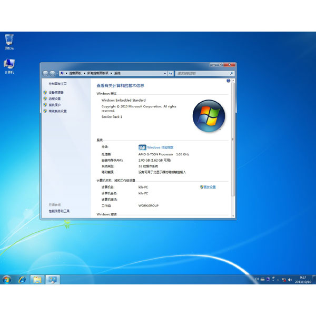Image resolution: width=316 pixels, height=316 pixels.
Task: Click the Advanced system settings shield icon
Action: tap(45, 111)
